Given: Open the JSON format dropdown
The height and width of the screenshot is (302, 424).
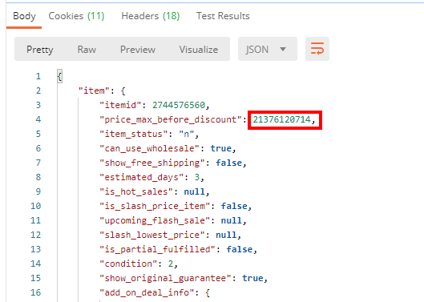Looking at the screenshot, I should click(268, 49).
